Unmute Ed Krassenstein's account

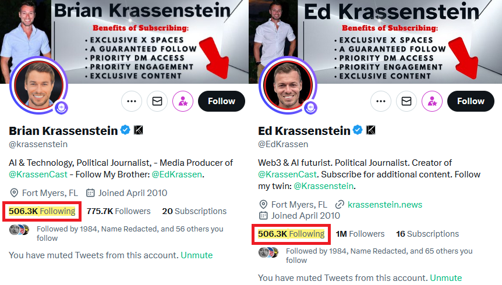point(446,278)
